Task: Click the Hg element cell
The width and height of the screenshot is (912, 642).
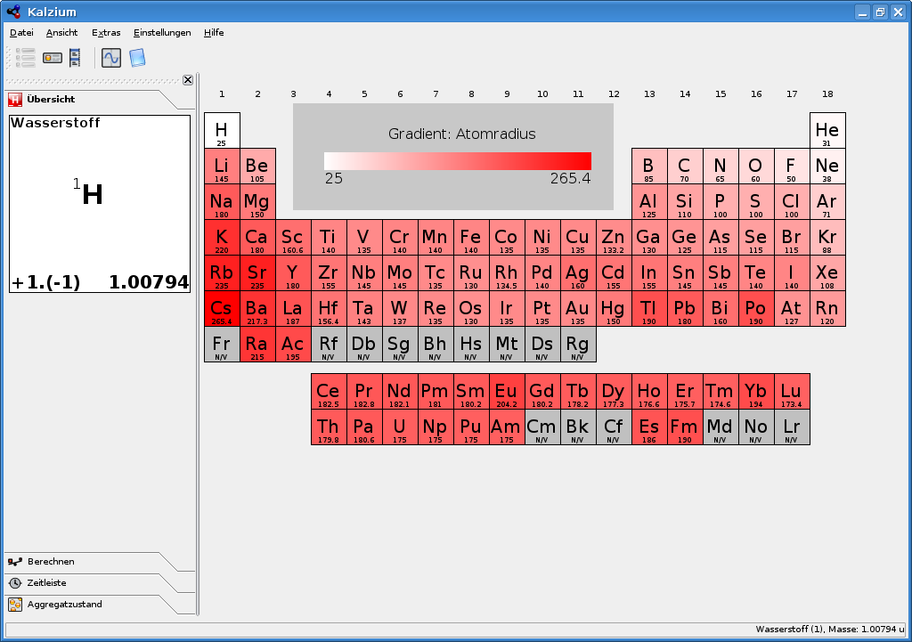Action: [614, 309]
